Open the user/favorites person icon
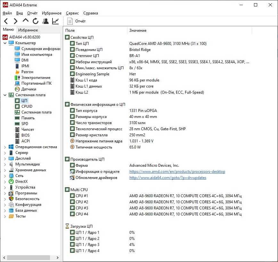This screenshot has height=262, width=278. (45, 21)
